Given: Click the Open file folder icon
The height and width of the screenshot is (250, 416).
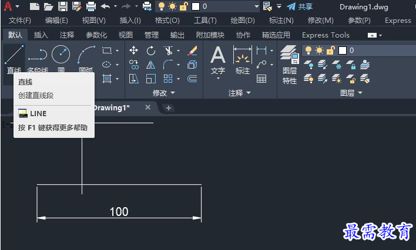Looking at the screenshot, I should (x=49, y=6).
